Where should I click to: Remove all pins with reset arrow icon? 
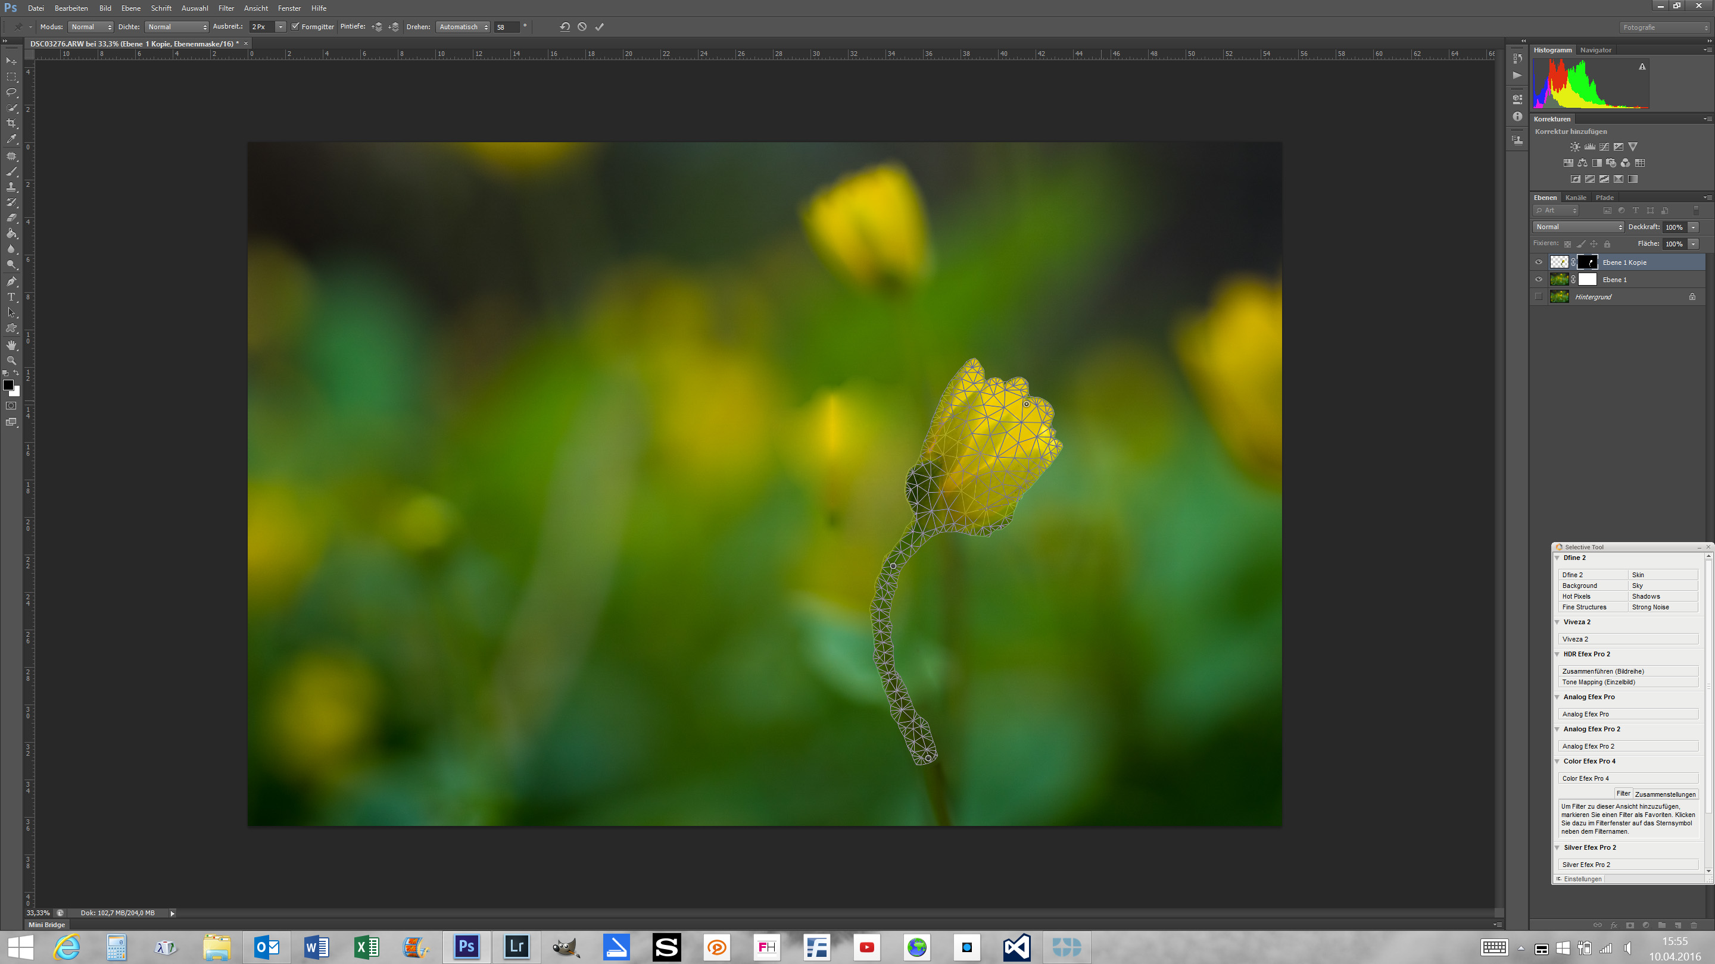(565, 27)
